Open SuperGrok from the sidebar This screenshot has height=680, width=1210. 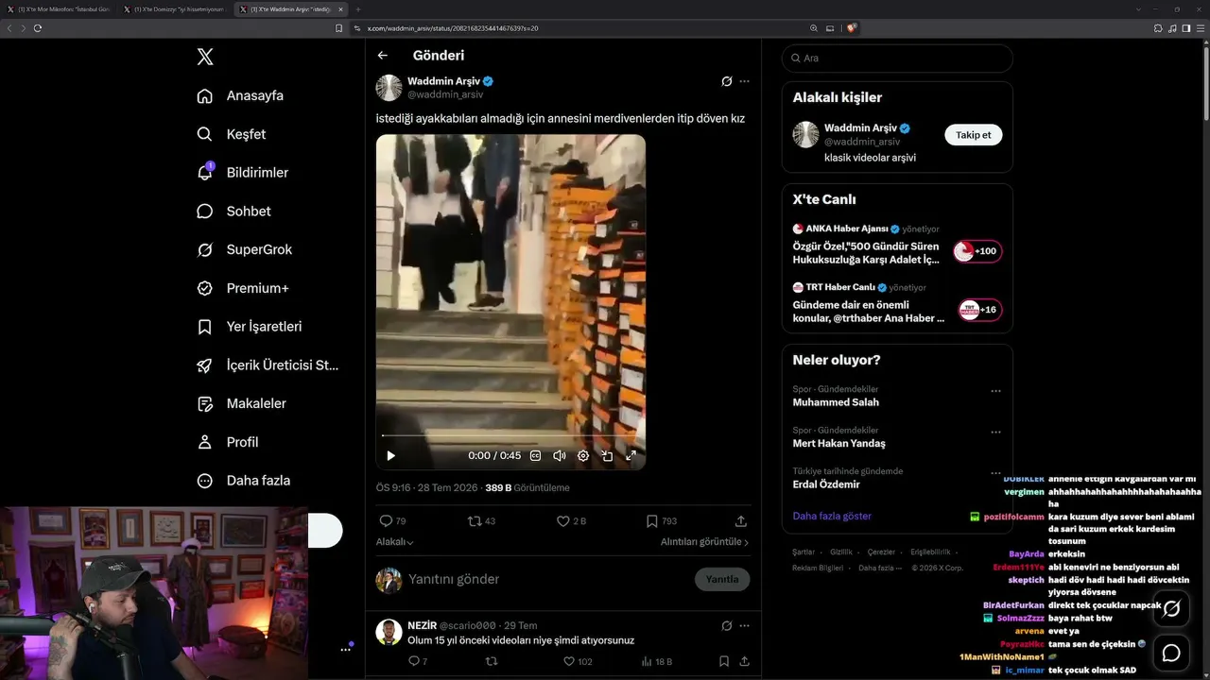[244, 249]
